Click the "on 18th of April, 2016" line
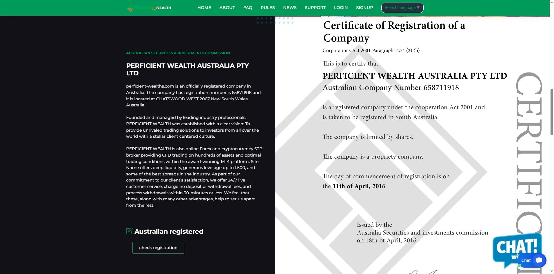The height and width of the screenshot is (274, 554). coord(387,240)
